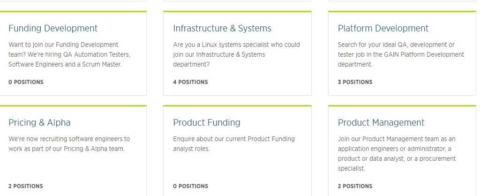
Task: Click the recruiting software engineers description
Action: (x=69, y=143)
